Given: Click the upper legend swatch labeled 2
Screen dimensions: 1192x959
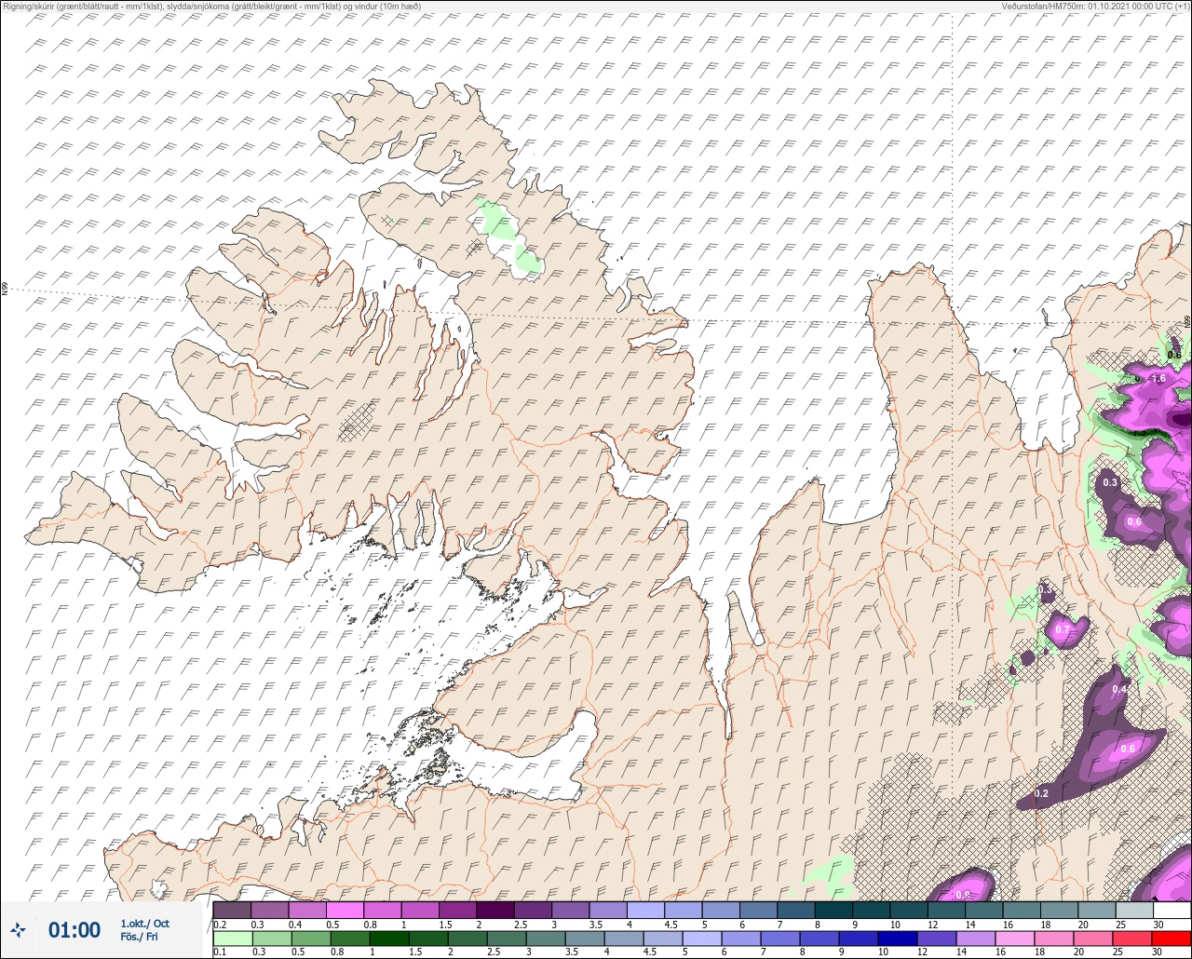Looking at the screenshot, I should click(x=495, y=910).
